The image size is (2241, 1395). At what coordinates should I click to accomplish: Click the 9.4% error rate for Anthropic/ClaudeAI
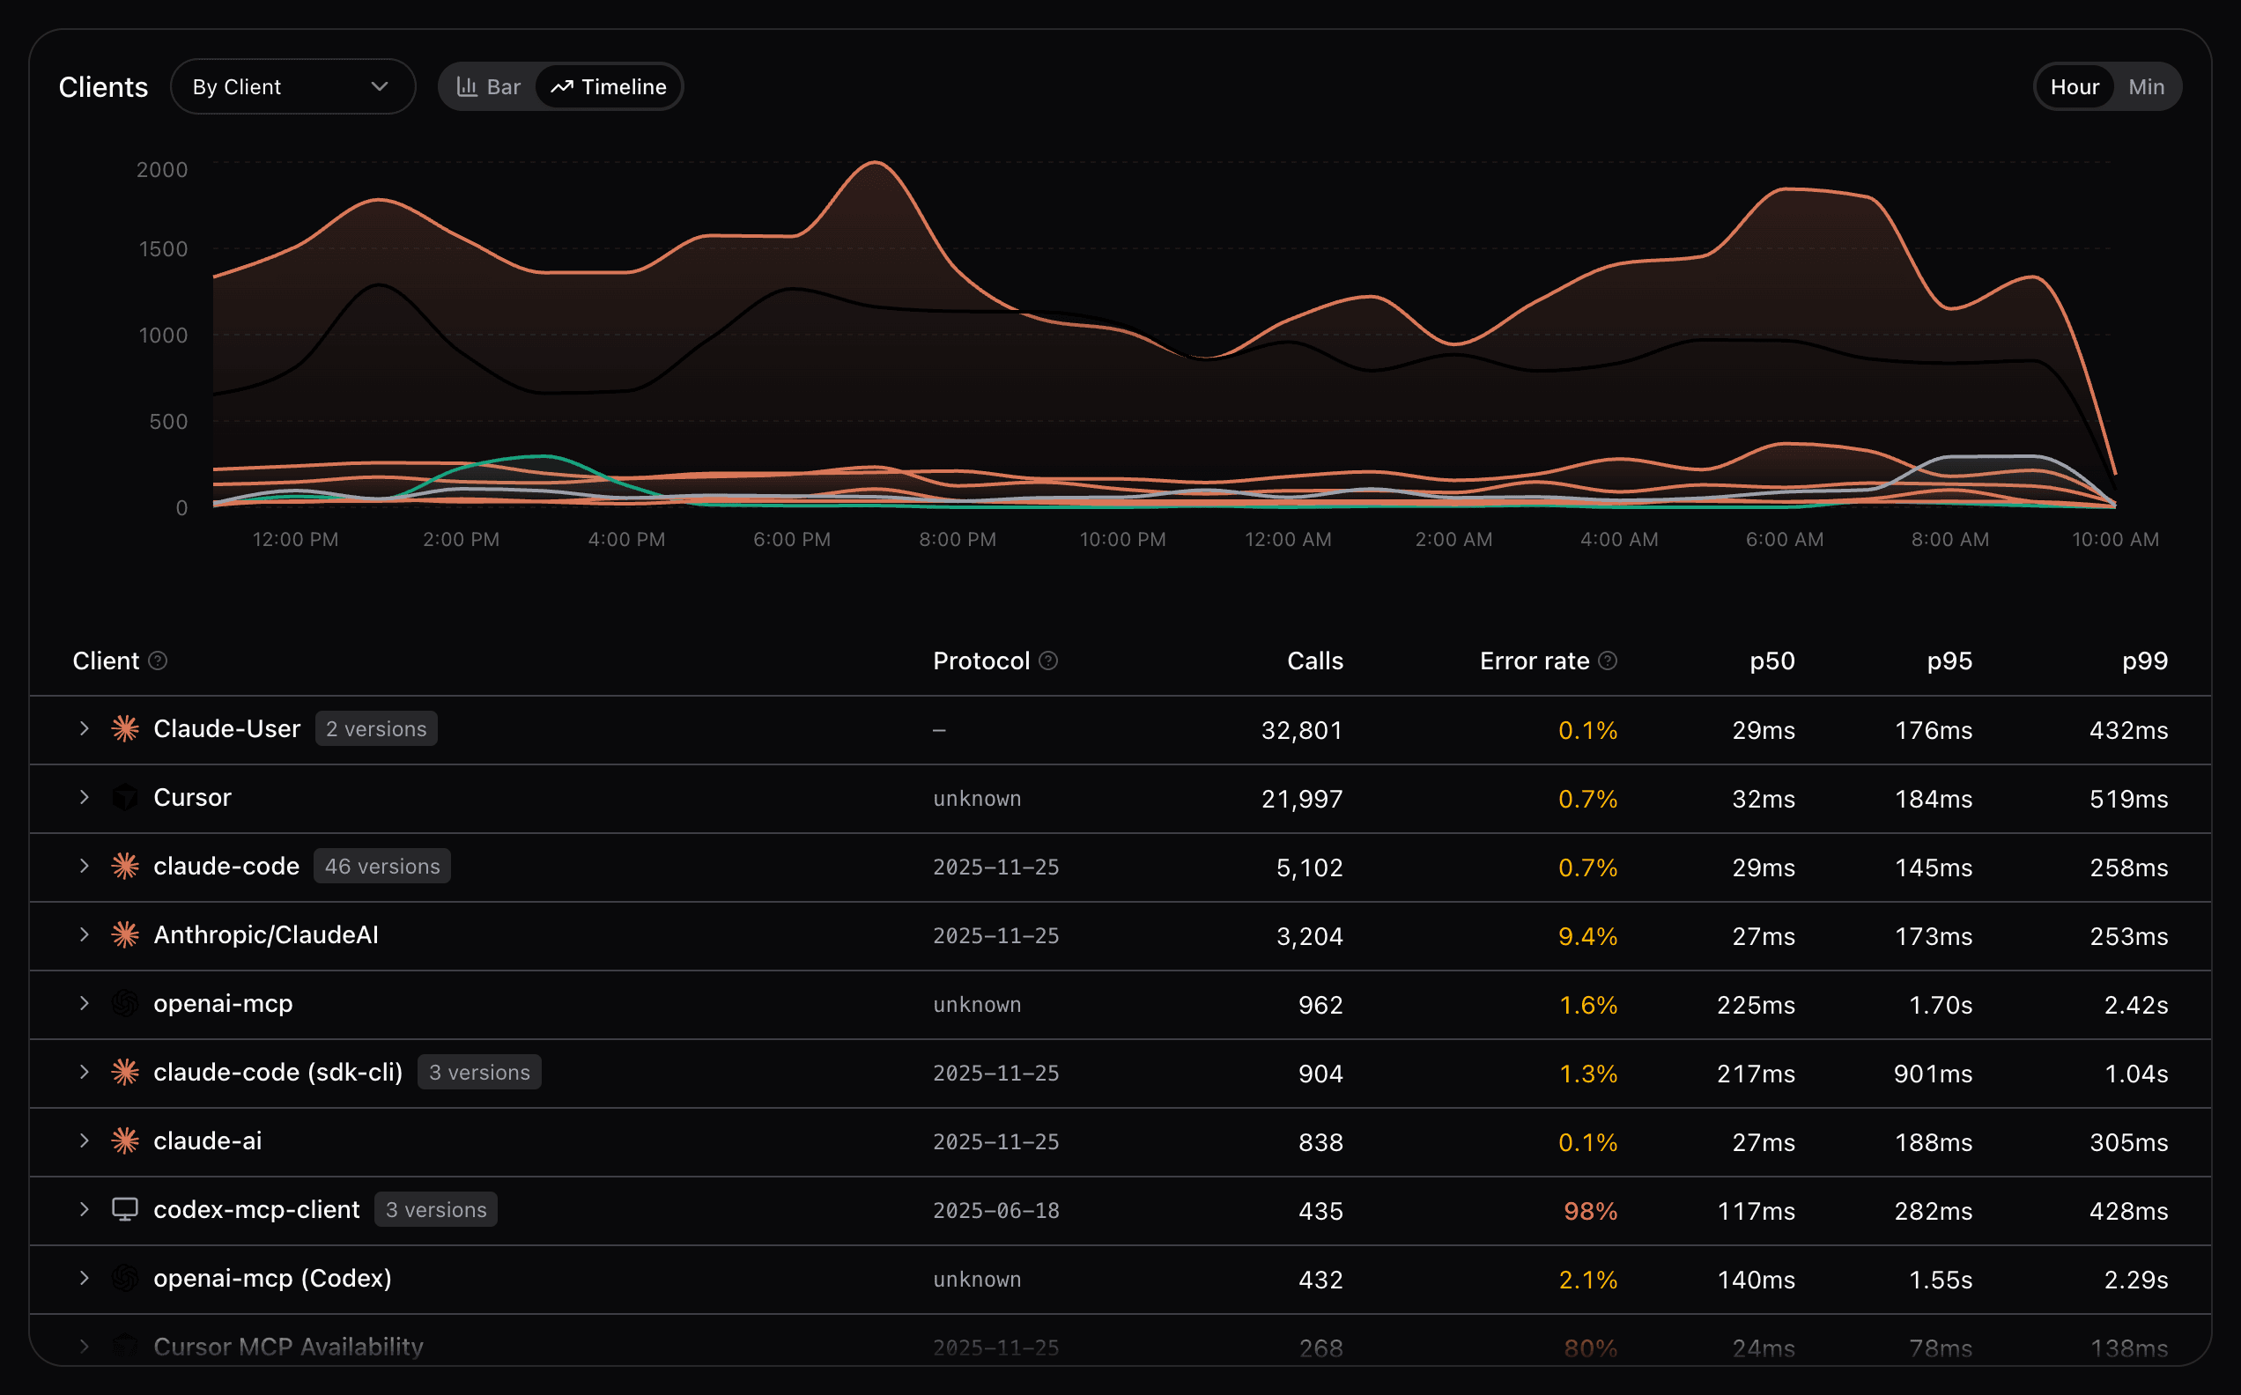point(1587,936)
